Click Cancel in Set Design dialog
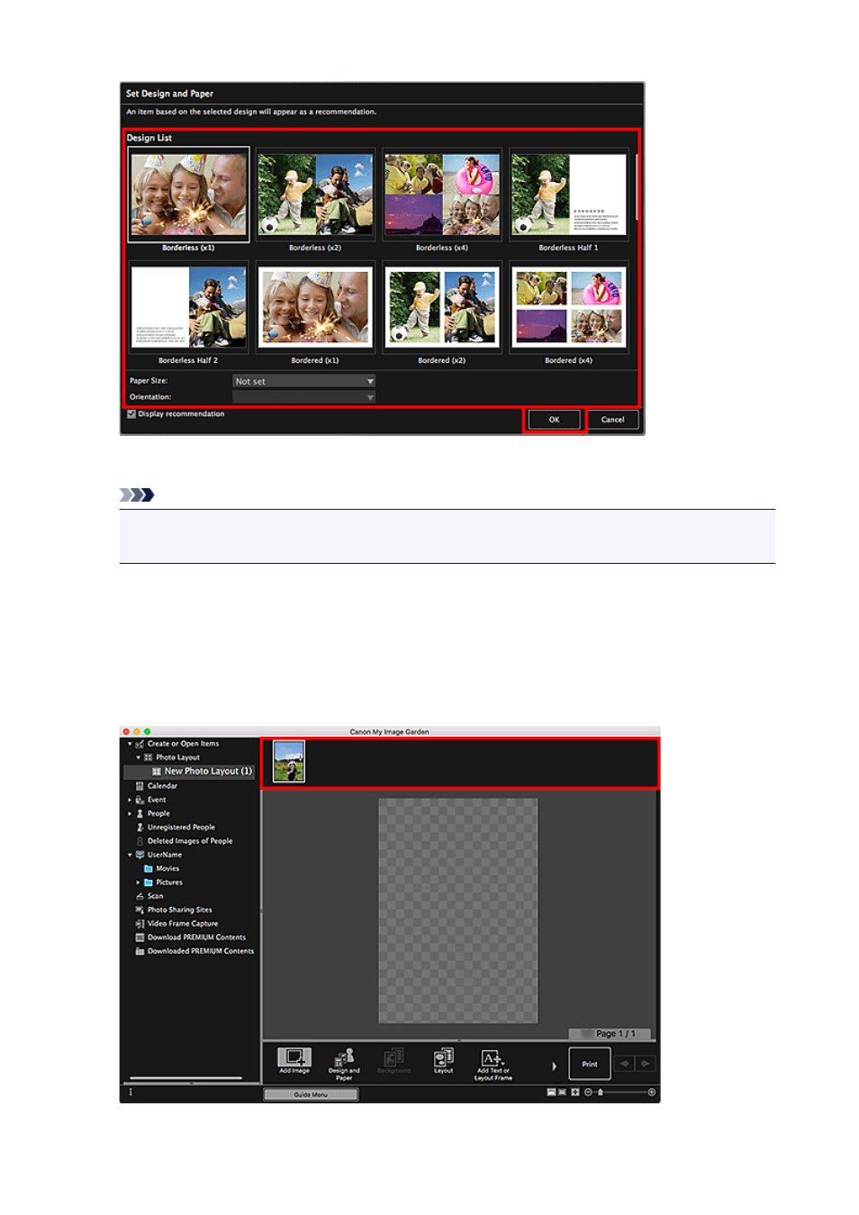Image resolution: width=859 pixels, height=1215 pixels. coord(612,420)
